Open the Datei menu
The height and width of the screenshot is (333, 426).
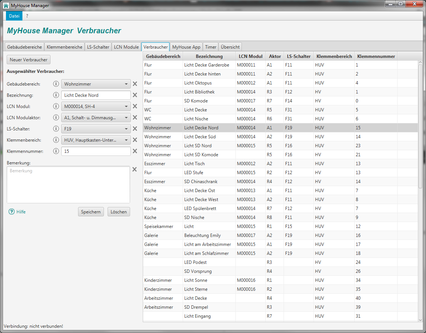[14, 16]
